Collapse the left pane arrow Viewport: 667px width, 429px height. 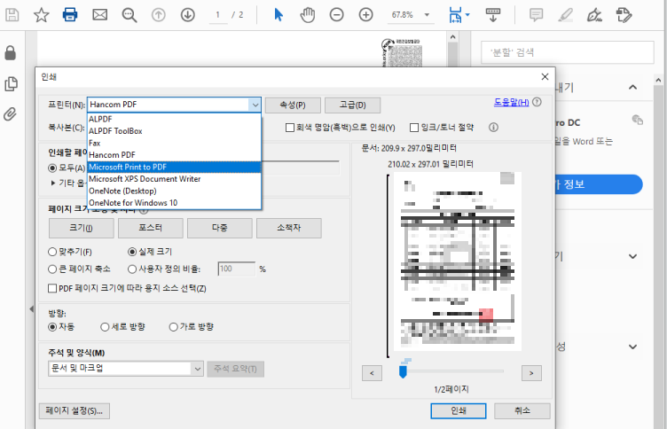[x=31, y=309]
